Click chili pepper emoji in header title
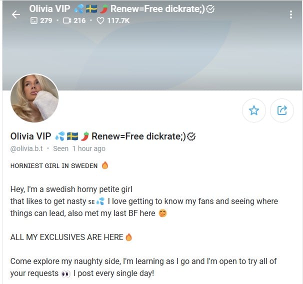Image resolution: width=303 pixels, height=284 pixels. pyautogui.click(x=104, y=9)
